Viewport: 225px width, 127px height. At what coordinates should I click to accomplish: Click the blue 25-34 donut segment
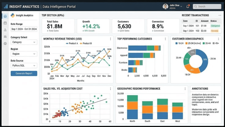click(x=205, y=60)
